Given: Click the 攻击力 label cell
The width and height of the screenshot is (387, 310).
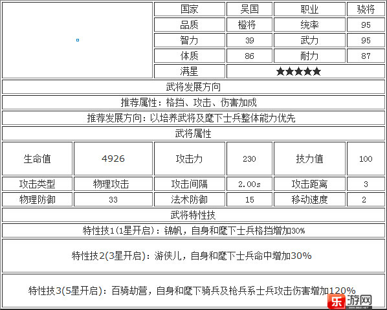Looking at the screenshot, I should click(x=190, y=159).
